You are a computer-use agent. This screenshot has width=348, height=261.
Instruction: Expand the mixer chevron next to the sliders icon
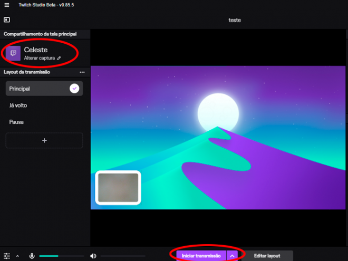(17, 256)
